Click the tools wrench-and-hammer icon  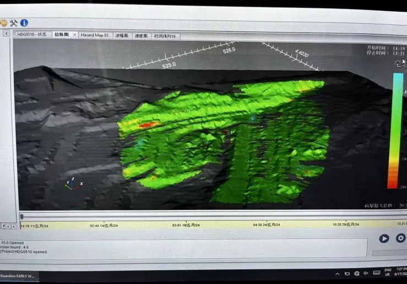pyautogui.click(x=14, y=23)
